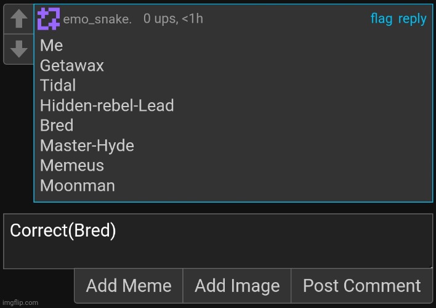
Task: Click "Getawax" in the comment list
Action: coord(72,66)
